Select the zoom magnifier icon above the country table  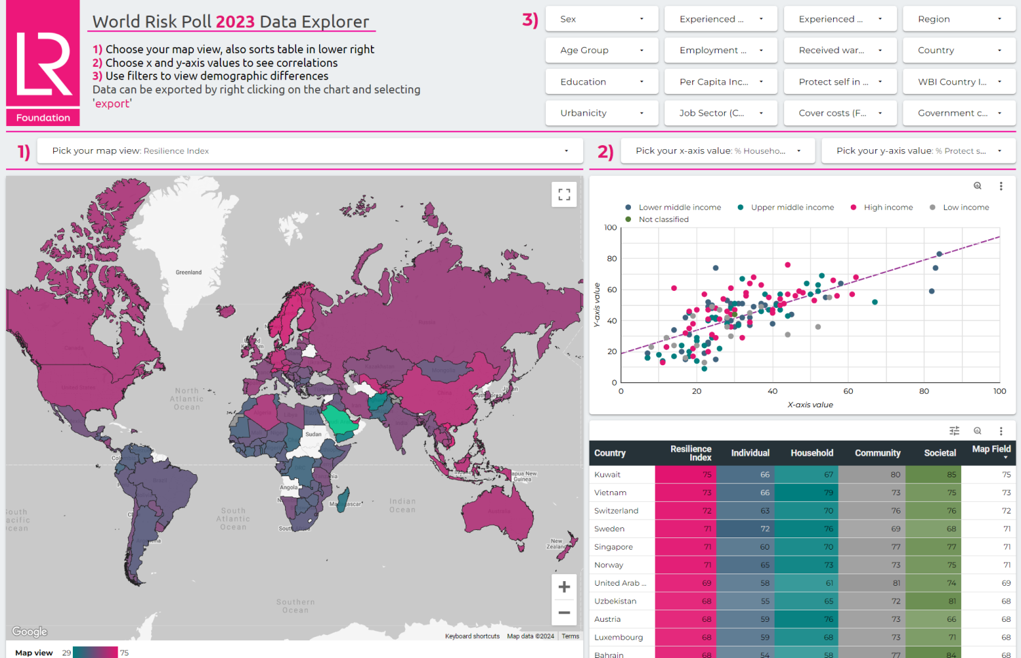977,430
